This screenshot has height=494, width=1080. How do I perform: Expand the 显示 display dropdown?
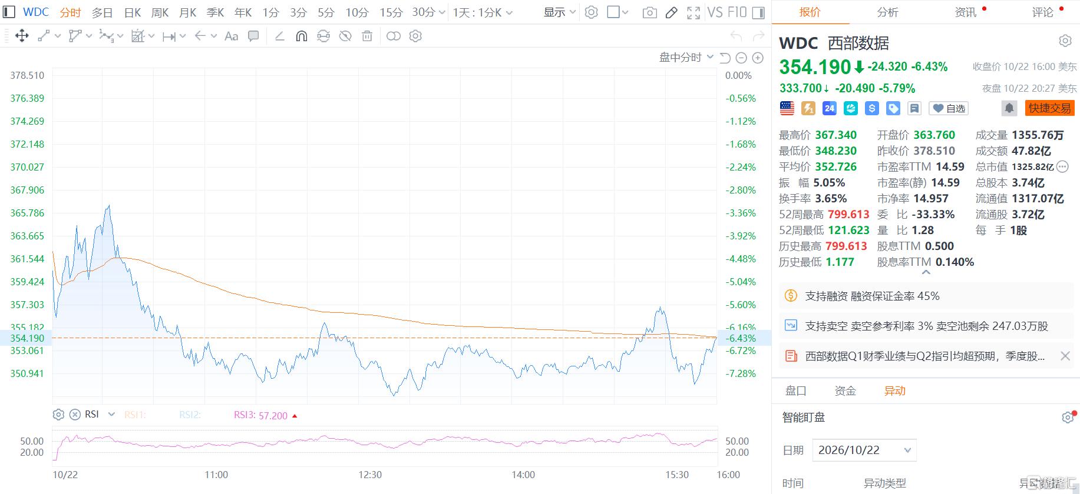coord(559,12)
